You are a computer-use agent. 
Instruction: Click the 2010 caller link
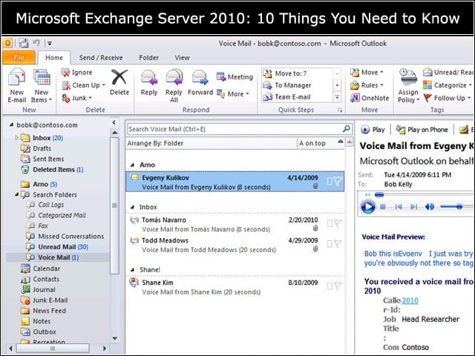[x=410, y=300]
